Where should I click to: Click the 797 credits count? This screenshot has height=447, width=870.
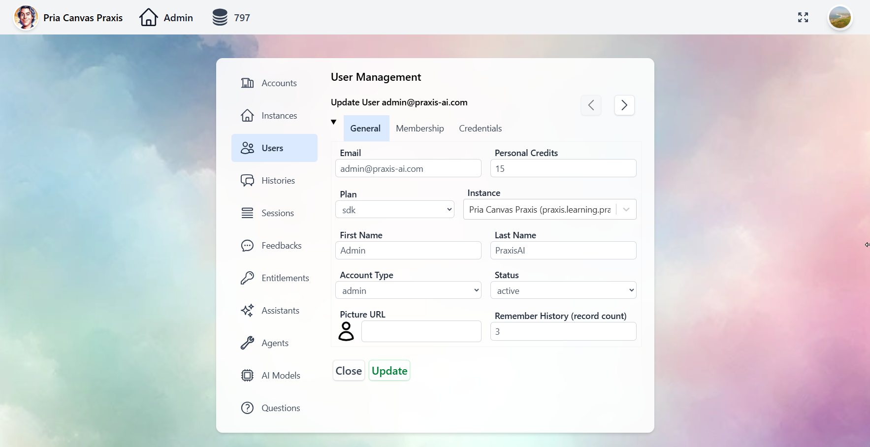[x=242, y=18]
